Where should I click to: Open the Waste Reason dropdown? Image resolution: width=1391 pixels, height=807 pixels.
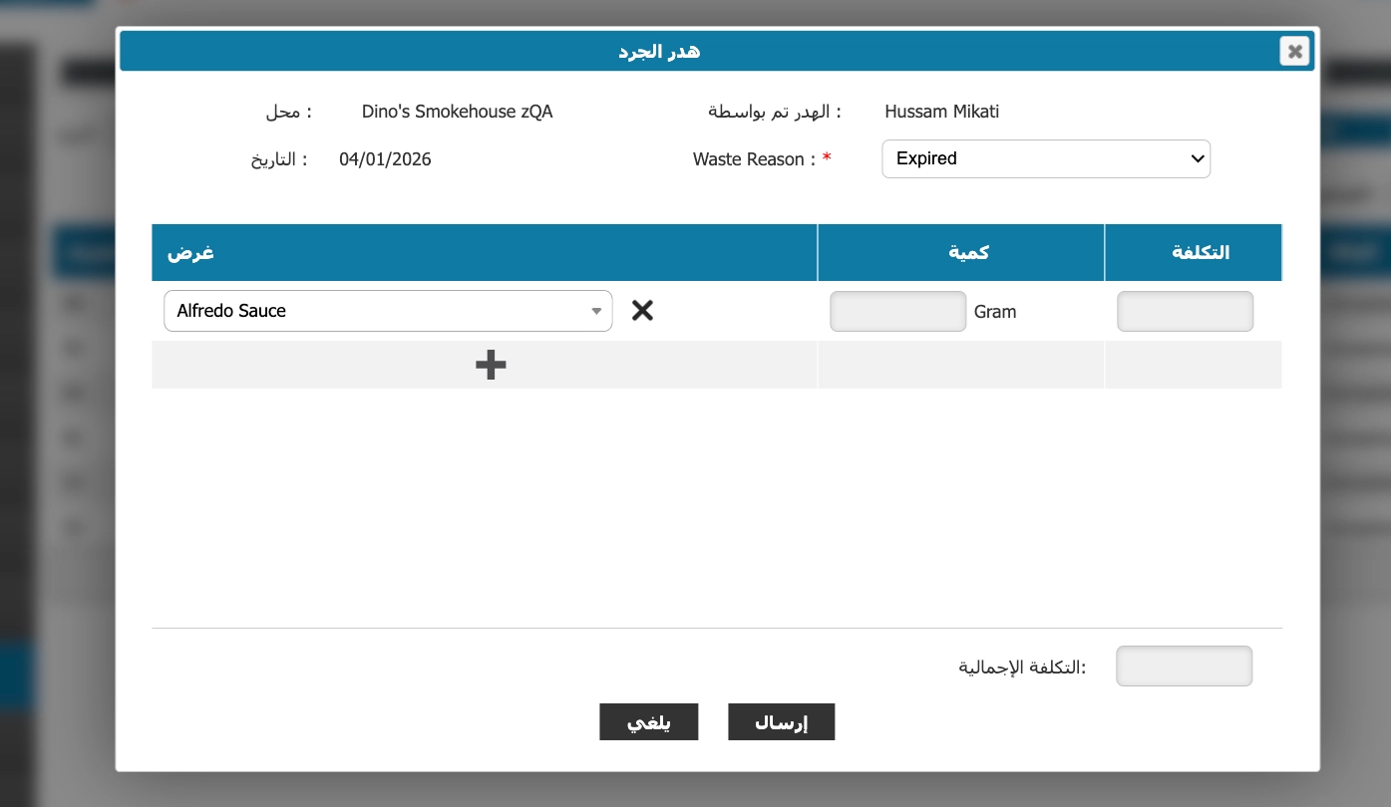(1045, 158)
